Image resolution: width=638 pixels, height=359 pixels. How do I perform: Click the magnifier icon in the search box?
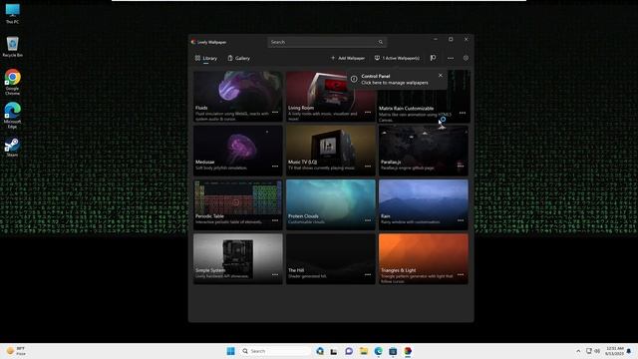pos(381,42)
